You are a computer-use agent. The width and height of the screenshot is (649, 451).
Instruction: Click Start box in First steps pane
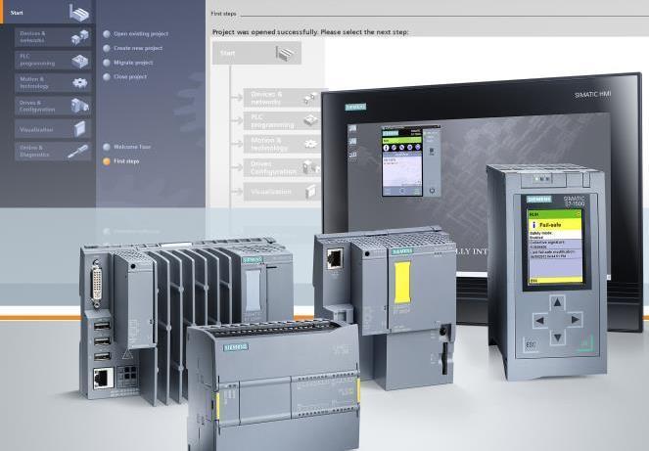pos(256,53)
